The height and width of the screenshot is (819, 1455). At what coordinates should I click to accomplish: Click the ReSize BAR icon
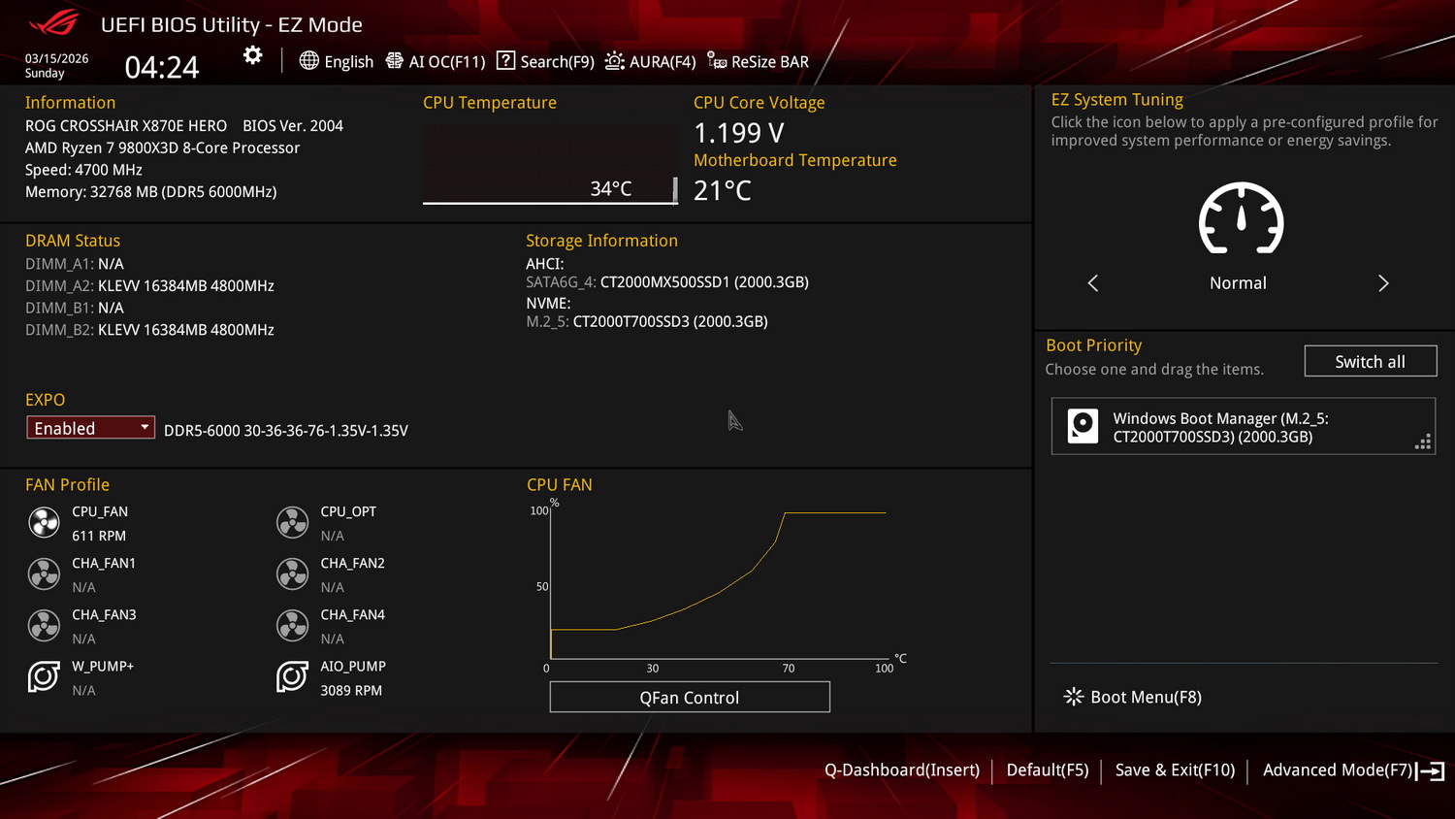[x=717, y=61]
